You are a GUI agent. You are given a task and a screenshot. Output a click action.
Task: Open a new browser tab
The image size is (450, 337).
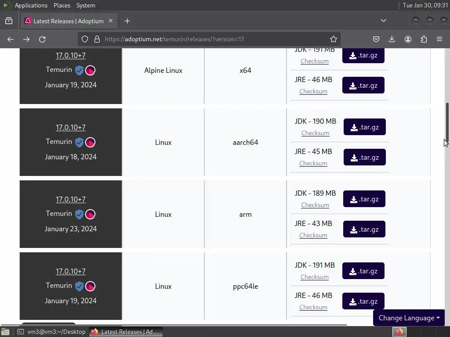[x=127, y=21]
